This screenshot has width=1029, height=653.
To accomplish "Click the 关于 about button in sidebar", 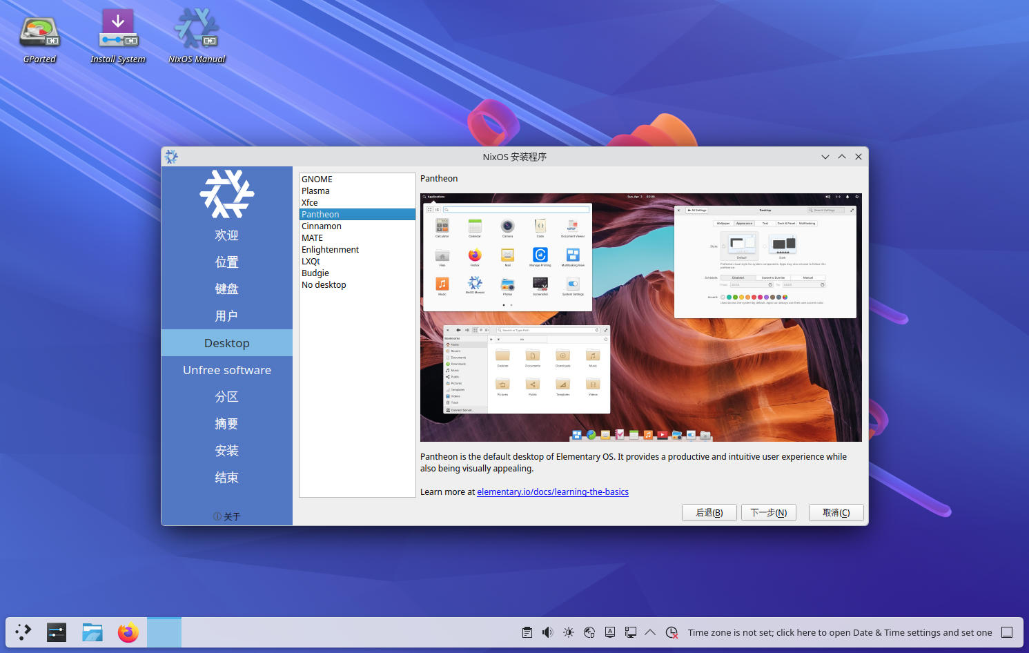I will tap(227, 516).
